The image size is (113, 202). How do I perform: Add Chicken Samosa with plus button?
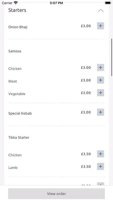100,67
